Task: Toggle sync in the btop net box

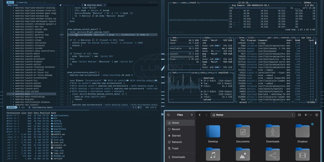Action: click(x=195, y=73)
